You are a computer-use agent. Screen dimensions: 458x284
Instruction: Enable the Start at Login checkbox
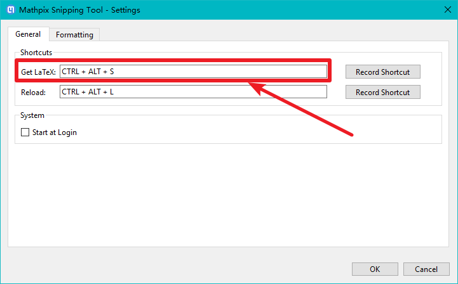pos(25,132)
